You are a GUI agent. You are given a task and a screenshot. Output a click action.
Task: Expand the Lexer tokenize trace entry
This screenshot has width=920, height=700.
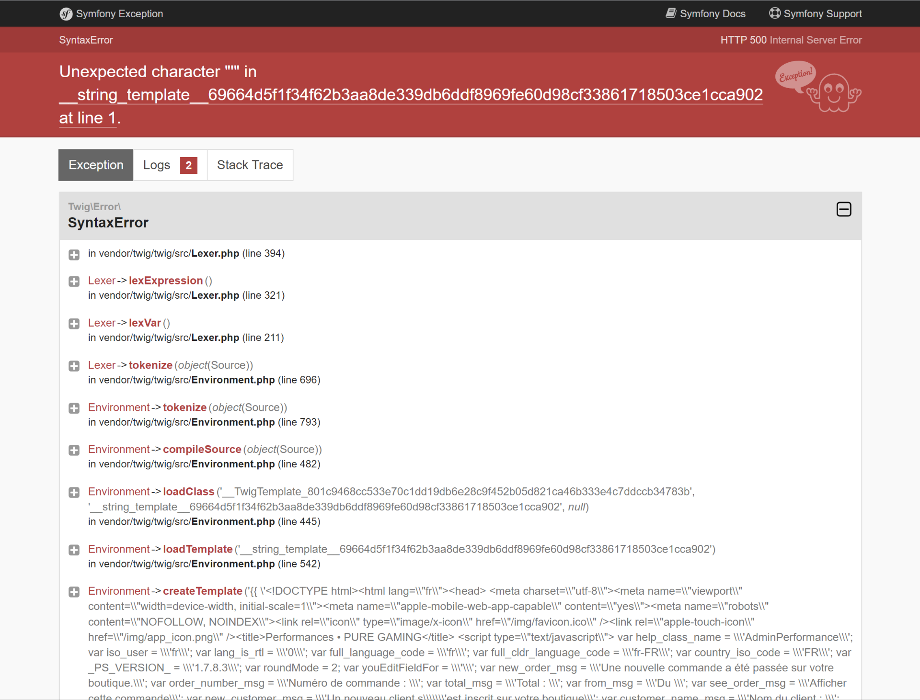click(74, 366)
